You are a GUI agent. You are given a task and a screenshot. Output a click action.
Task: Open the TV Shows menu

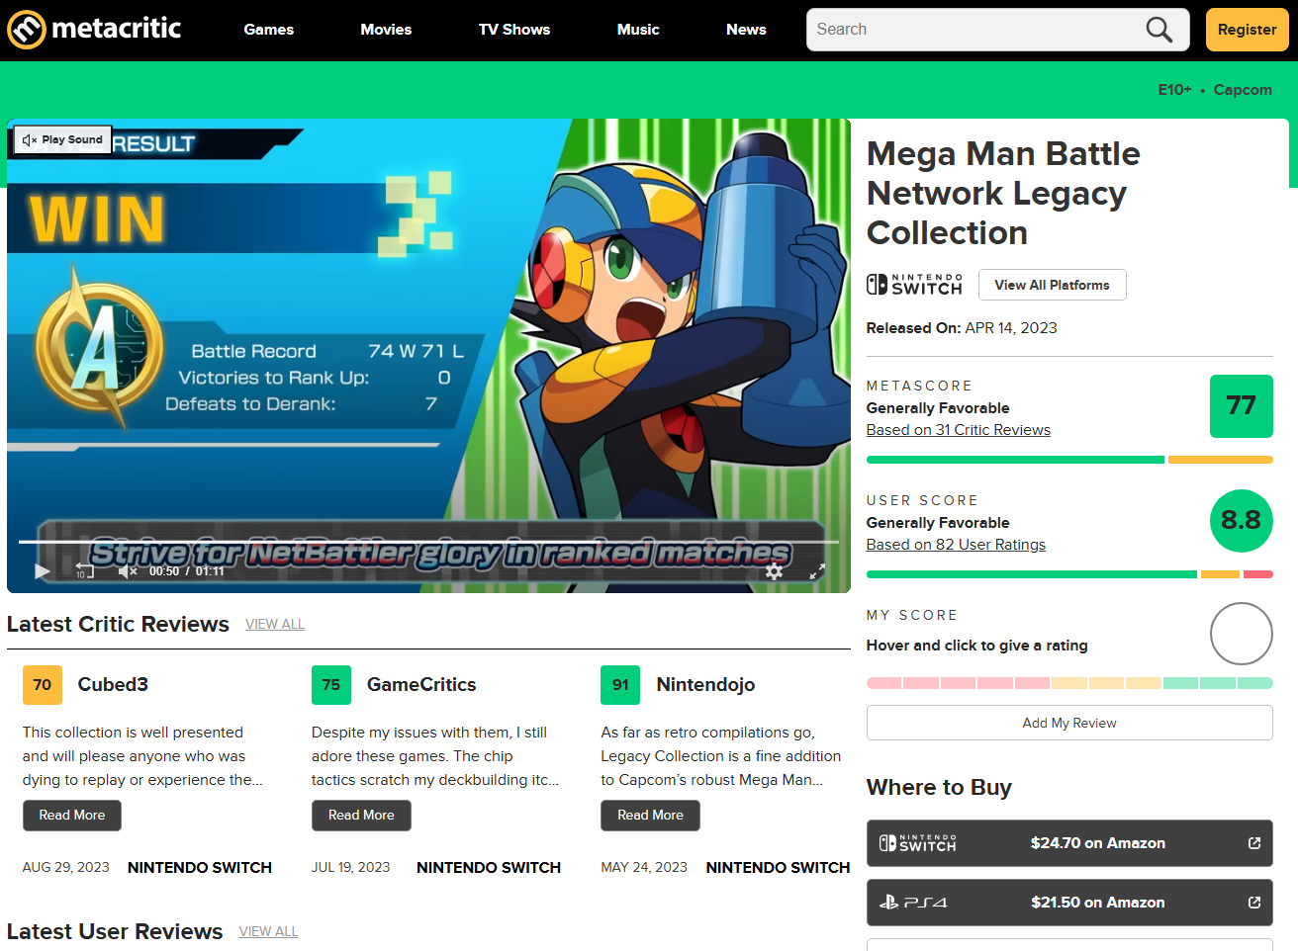514,30
